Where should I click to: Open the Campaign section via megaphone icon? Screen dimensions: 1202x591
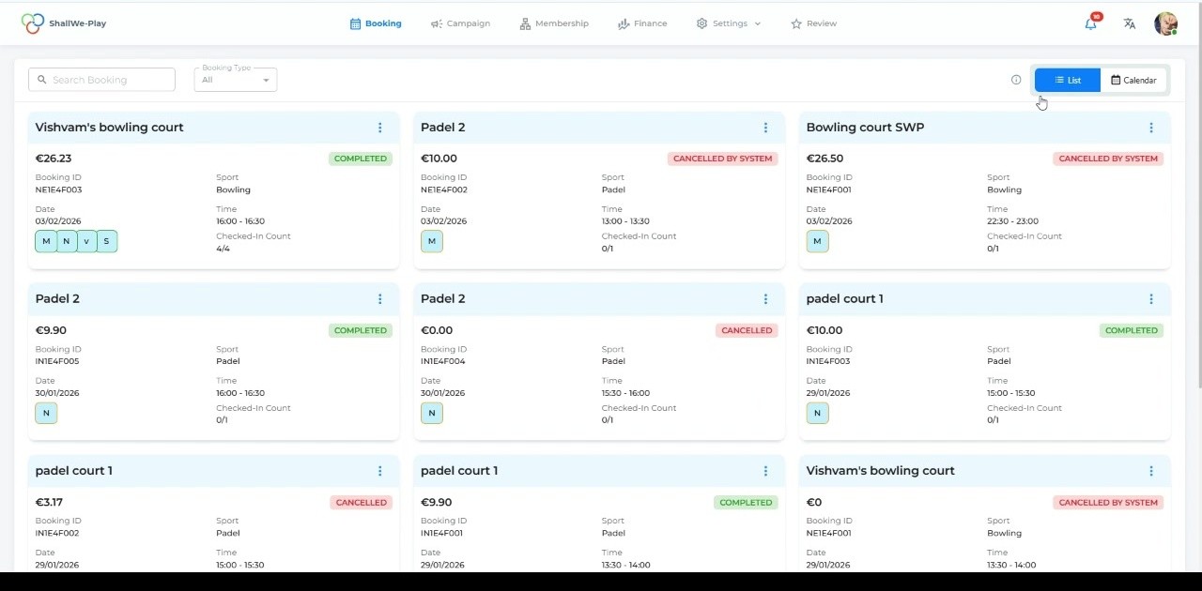[436, 23]
